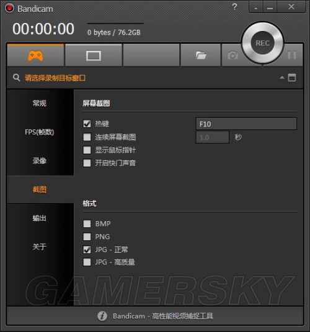Select the PNG format option
Screen dimensions: 310x332
pos(87,237)
